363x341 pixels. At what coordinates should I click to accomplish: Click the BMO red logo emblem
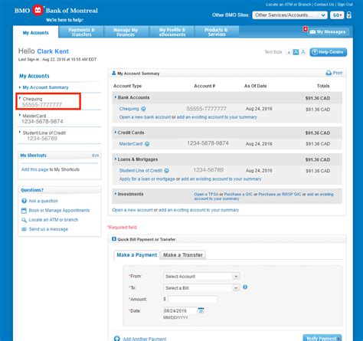(38, 10)
